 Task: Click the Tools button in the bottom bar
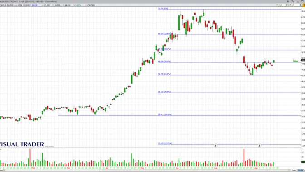[x=294, y=170]
